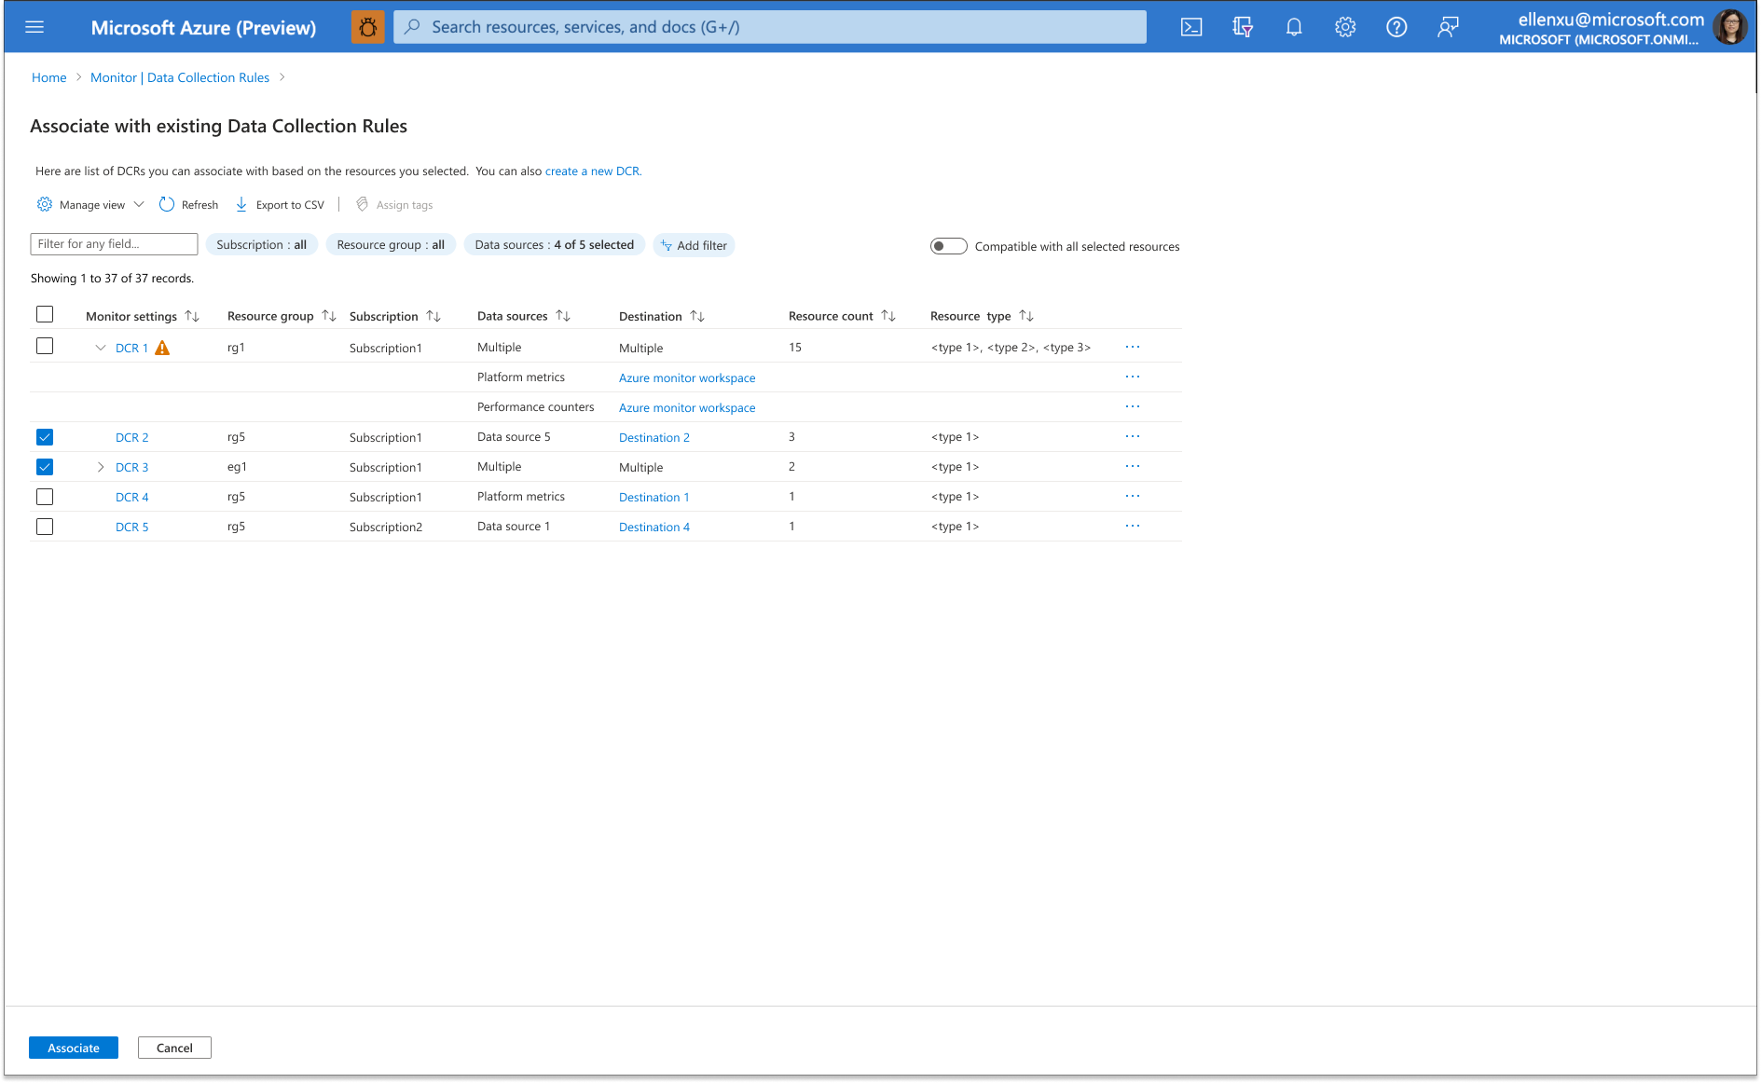The image size is (1761, 1083).
Task: Open portal settings gear
Action: [1345, 27]
